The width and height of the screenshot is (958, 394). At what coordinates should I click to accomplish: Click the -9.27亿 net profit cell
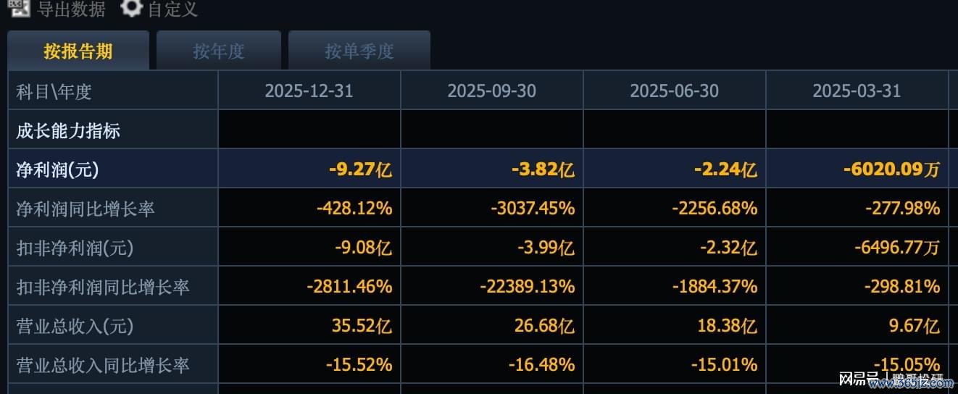pyautogui.click(x=360, y=169)
